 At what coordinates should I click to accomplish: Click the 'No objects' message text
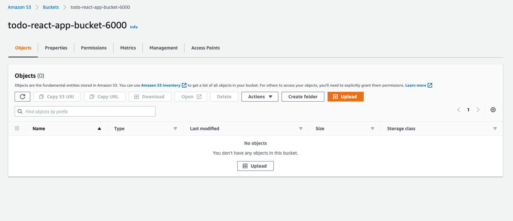click(x=256, y=143)
